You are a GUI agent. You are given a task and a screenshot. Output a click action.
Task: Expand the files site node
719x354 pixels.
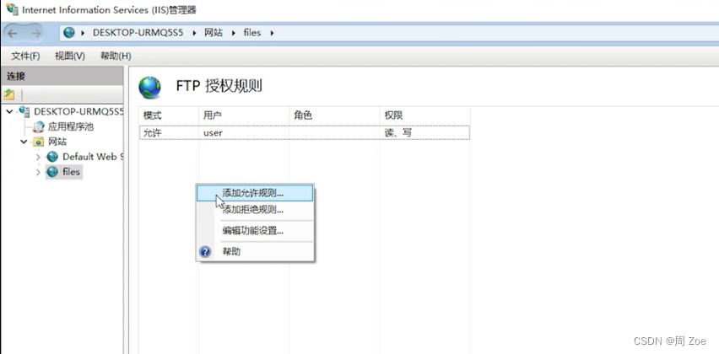(39, 172)
